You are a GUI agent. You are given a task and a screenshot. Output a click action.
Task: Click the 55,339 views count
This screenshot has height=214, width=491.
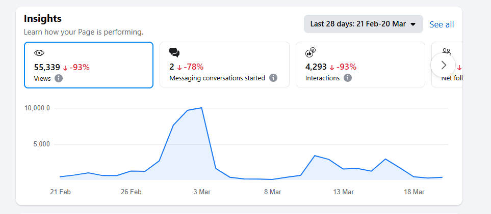[x=47, y=67]
